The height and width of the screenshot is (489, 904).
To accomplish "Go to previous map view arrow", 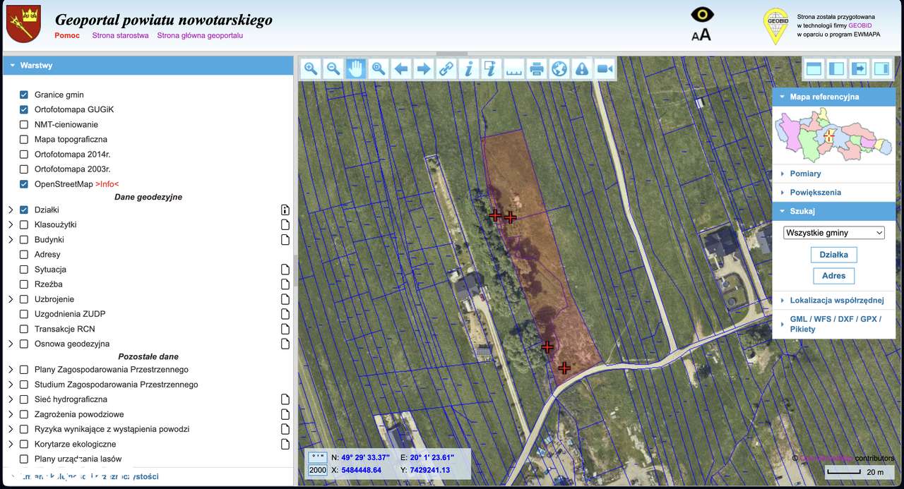I will [x=401, y=68].
